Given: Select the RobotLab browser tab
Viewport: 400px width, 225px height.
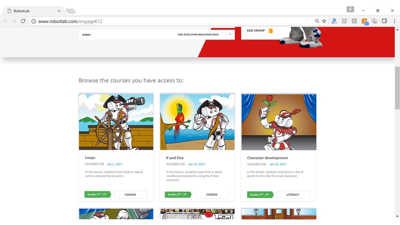Looking at the screenshot, I should (33, 11).
